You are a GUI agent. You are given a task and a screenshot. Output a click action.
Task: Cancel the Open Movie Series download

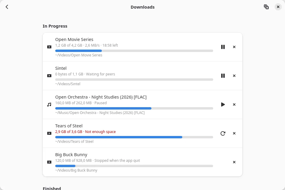click(x=234, y=47)
